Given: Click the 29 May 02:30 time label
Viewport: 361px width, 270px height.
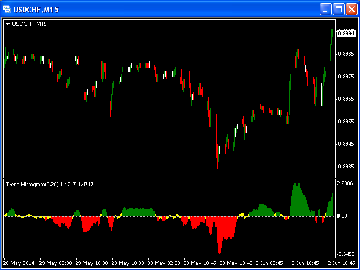Looking at the screenshot, I should tap(55, 263).
